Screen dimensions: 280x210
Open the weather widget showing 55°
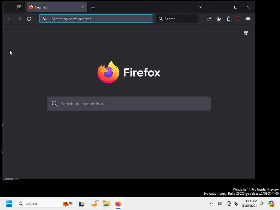coord(95,203)
